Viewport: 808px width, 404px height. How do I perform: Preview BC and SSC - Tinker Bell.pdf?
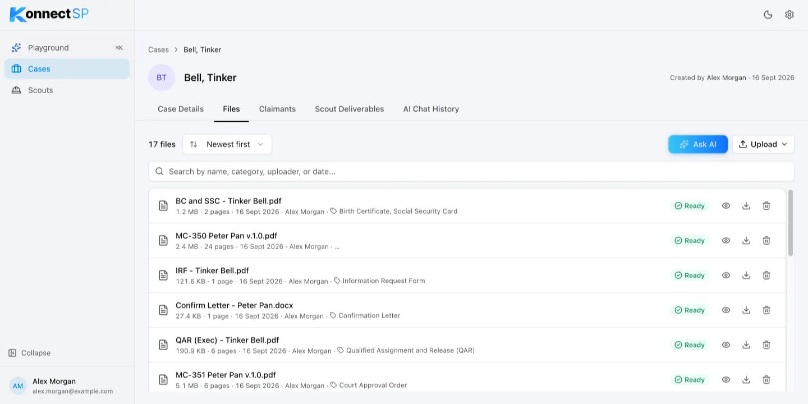click(x=726, y=206)
